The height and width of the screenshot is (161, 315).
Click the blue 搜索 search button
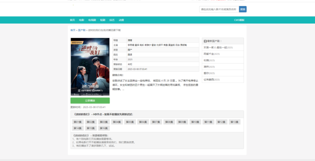[243, 9]
